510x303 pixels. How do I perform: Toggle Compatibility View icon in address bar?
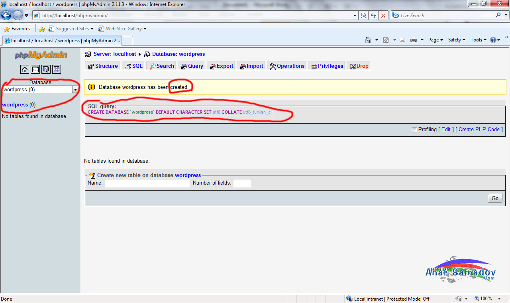[x=364, y=16]
